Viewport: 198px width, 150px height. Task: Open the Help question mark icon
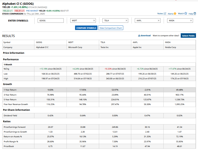[195, 13]
